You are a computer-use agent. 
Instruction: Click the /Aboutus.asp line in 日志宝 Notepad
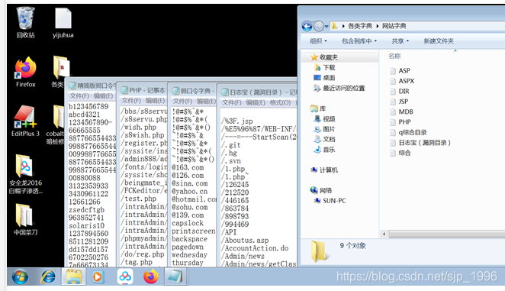[x=245, y=241]
